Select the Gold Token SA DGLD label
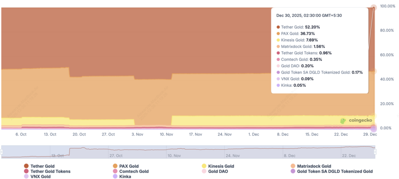 pyautogui.click(x=335, y=171)
